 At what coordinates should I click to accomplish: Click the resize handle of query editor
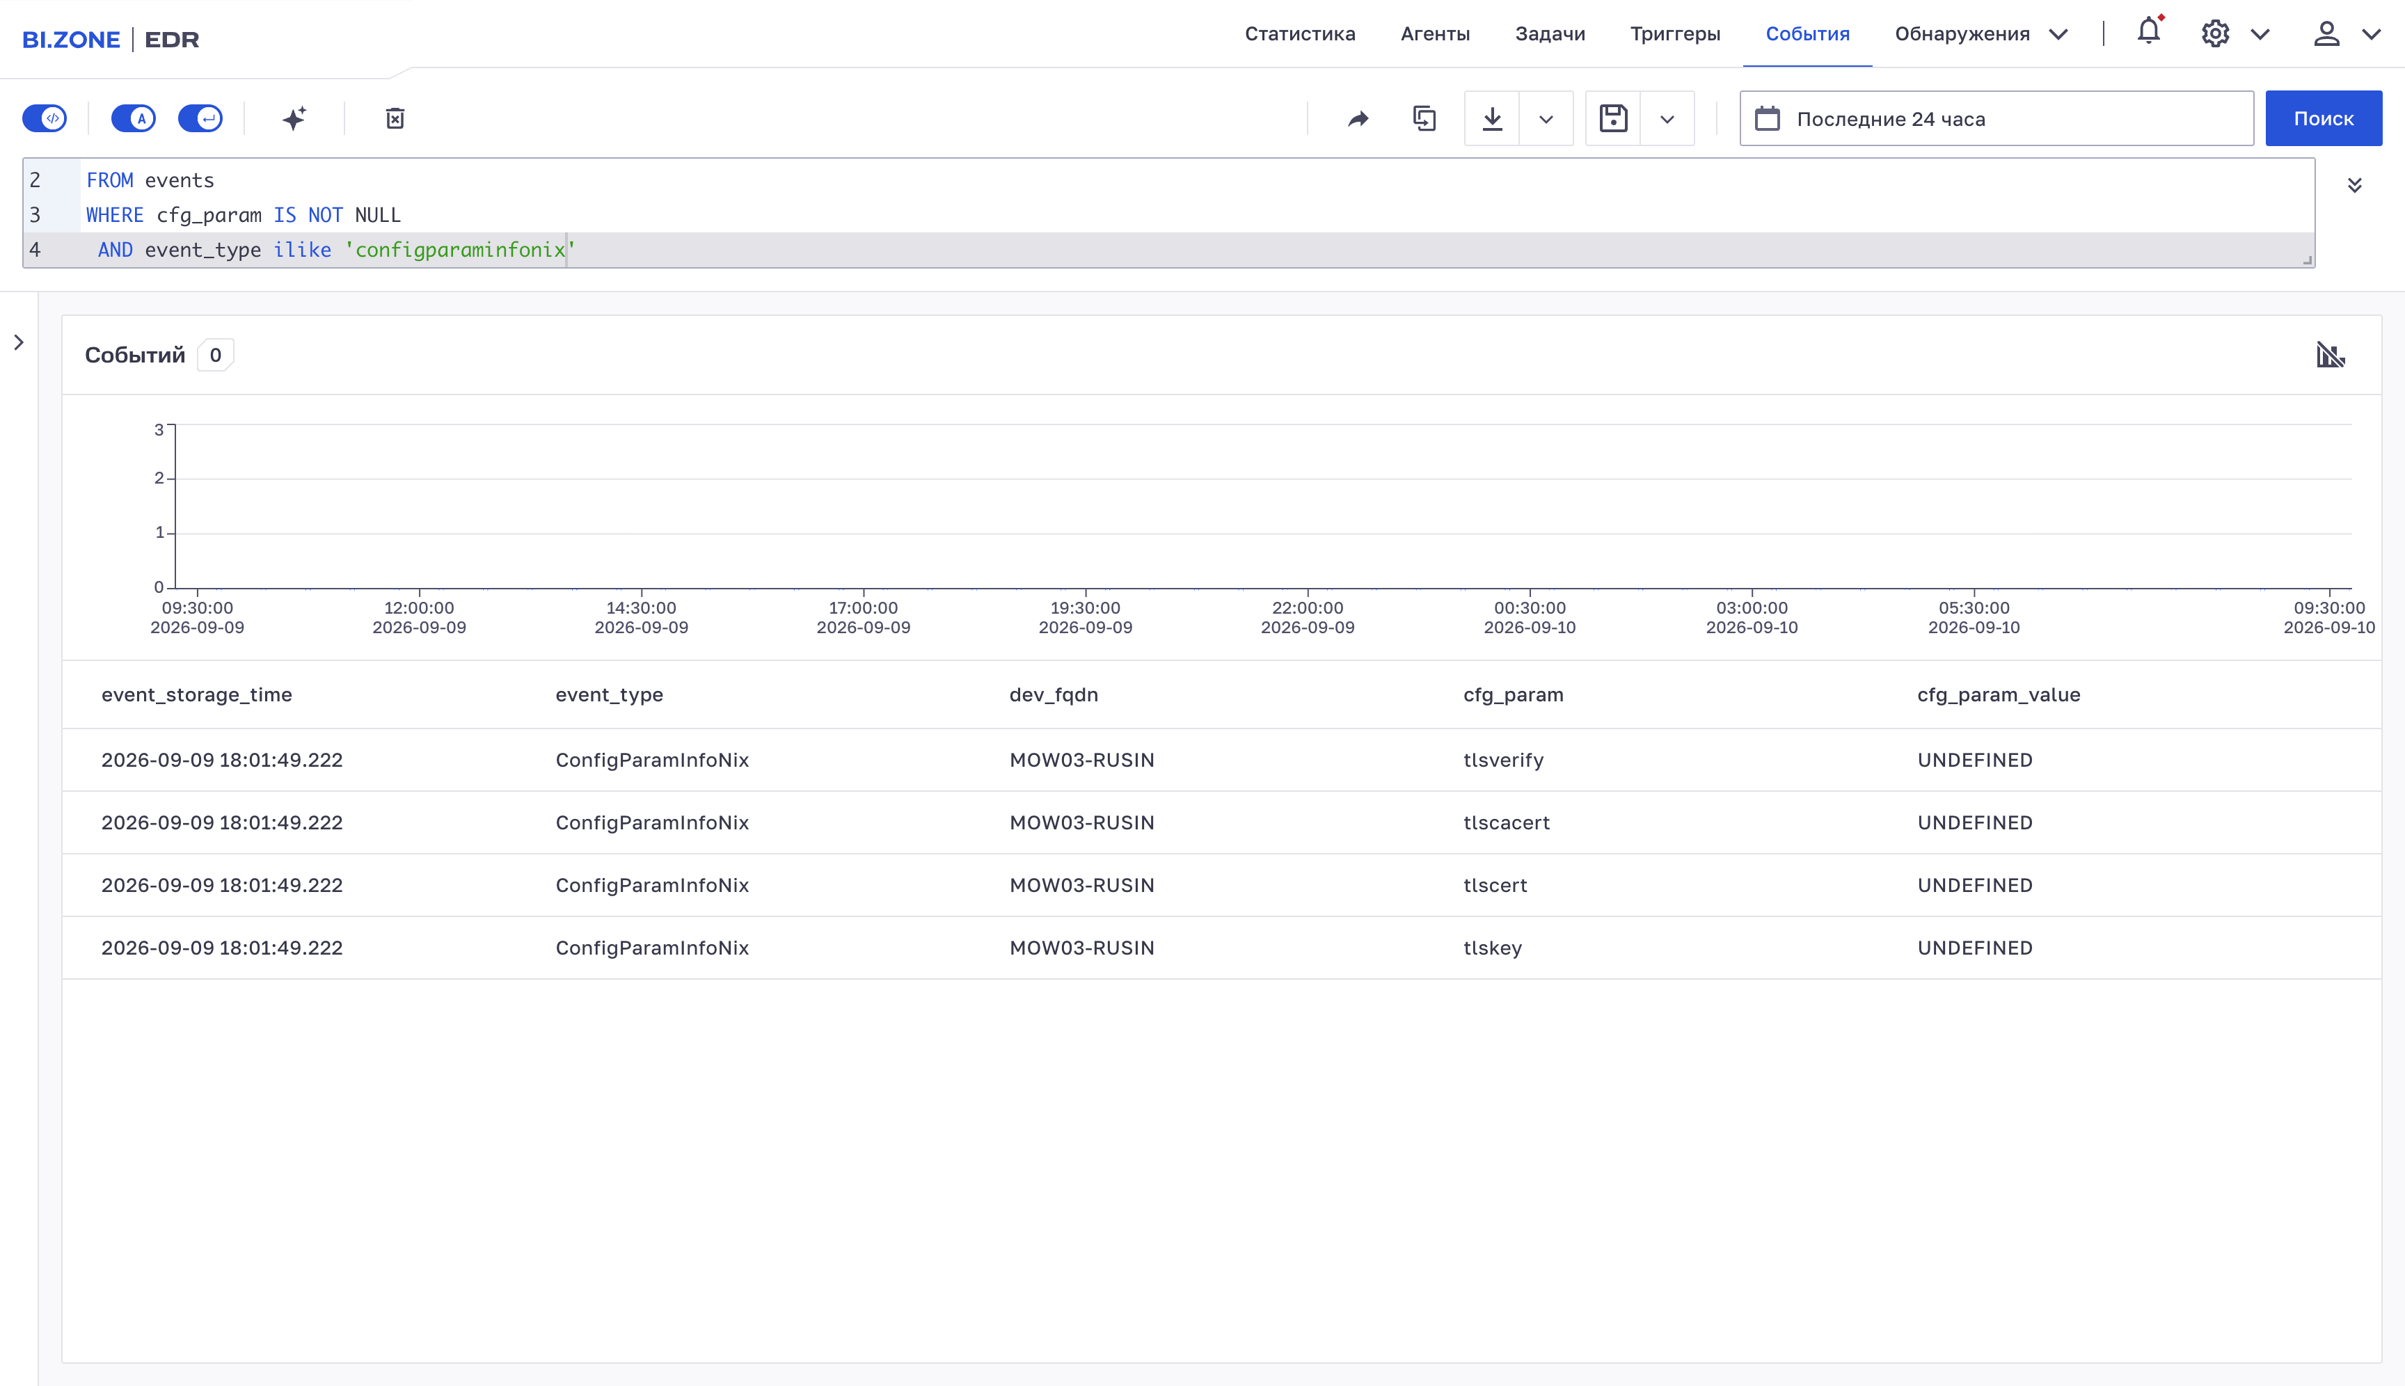[x=2307, y=260]
